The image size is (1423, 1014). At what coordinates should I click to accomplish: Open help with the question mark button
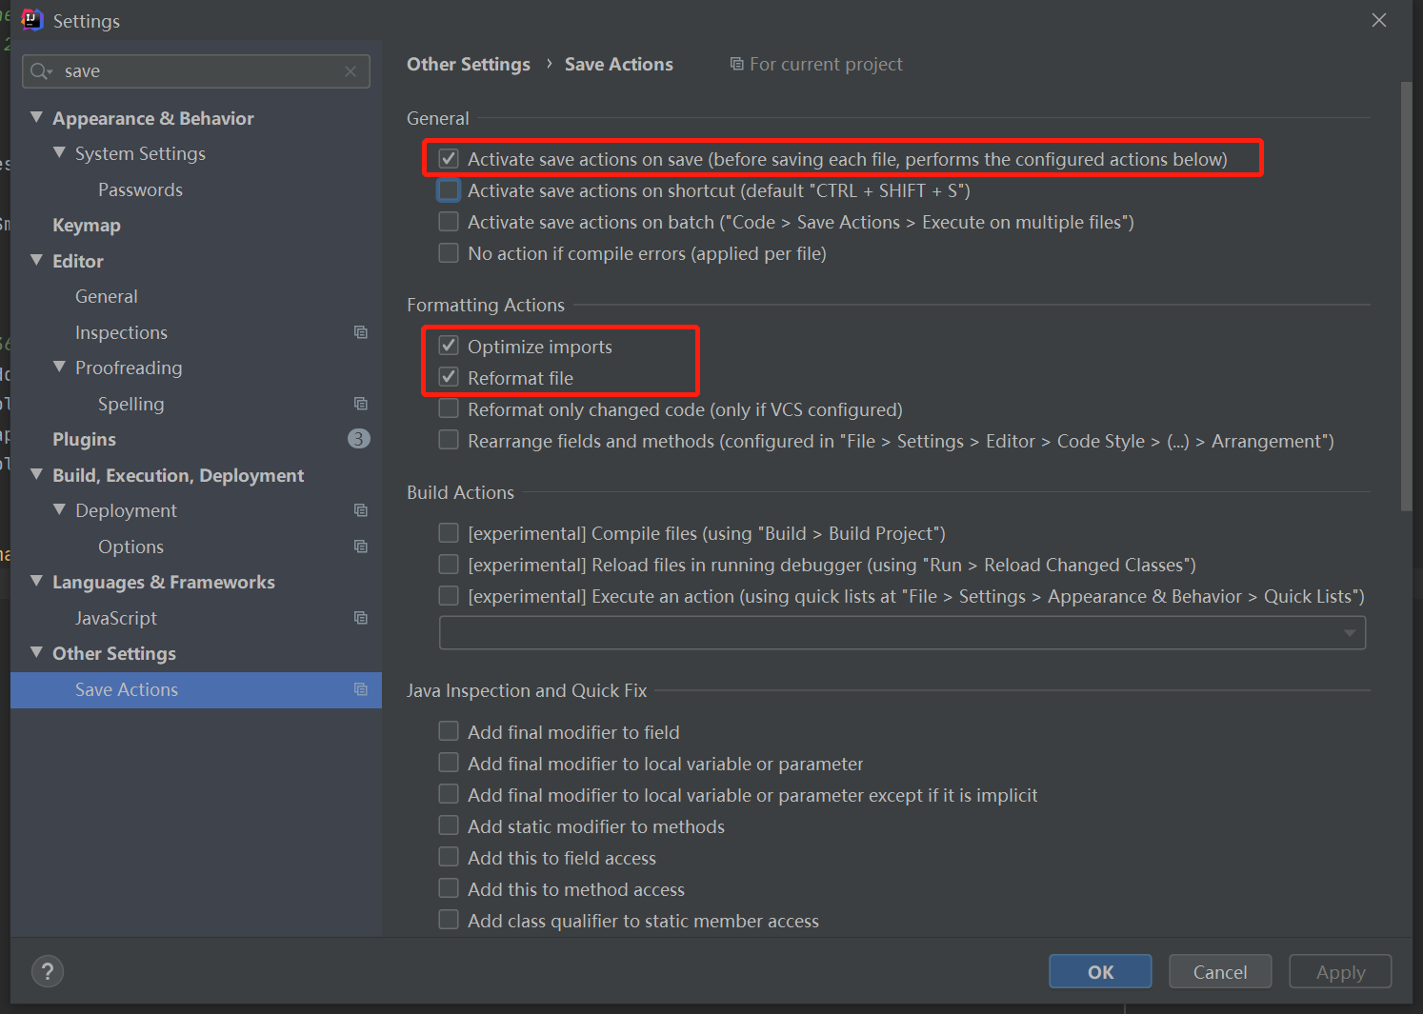(x=48, y=971)
